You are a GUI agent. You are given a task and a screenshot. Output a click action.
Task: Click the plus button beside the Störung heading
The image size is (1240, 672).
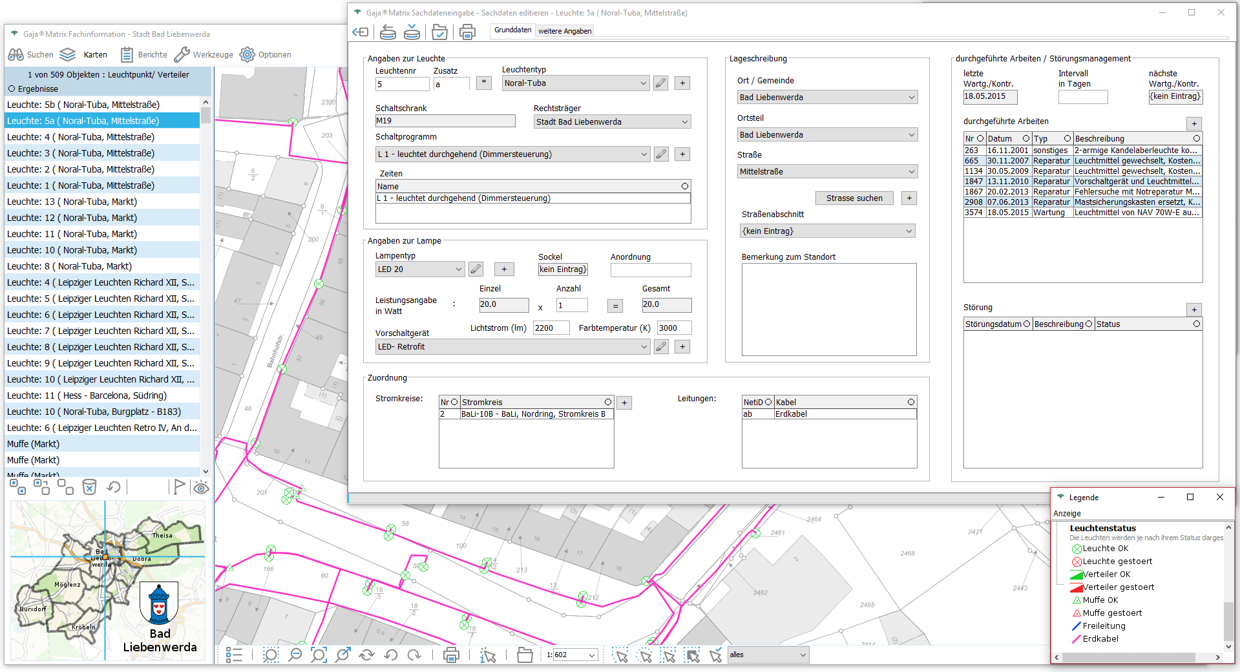click(1194, 310)
